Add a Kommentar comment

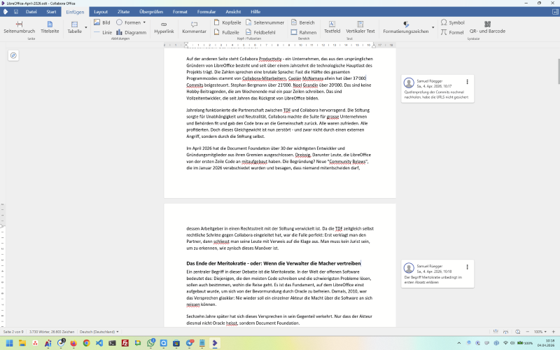(194, 27)
